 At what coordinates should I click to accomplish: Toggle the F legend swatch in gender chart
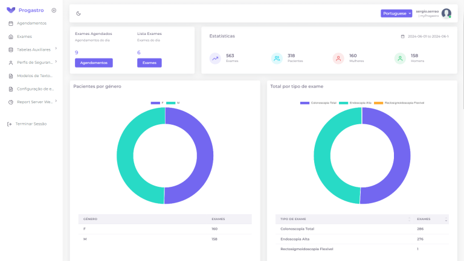[x=155, y=103]
